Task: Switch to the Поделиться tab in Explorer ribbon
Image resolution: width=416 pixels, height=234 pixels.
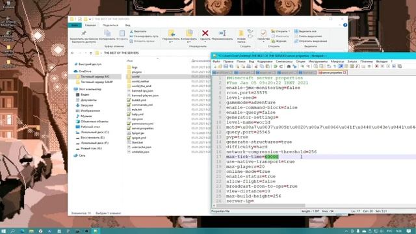Action: pos(110,25)
